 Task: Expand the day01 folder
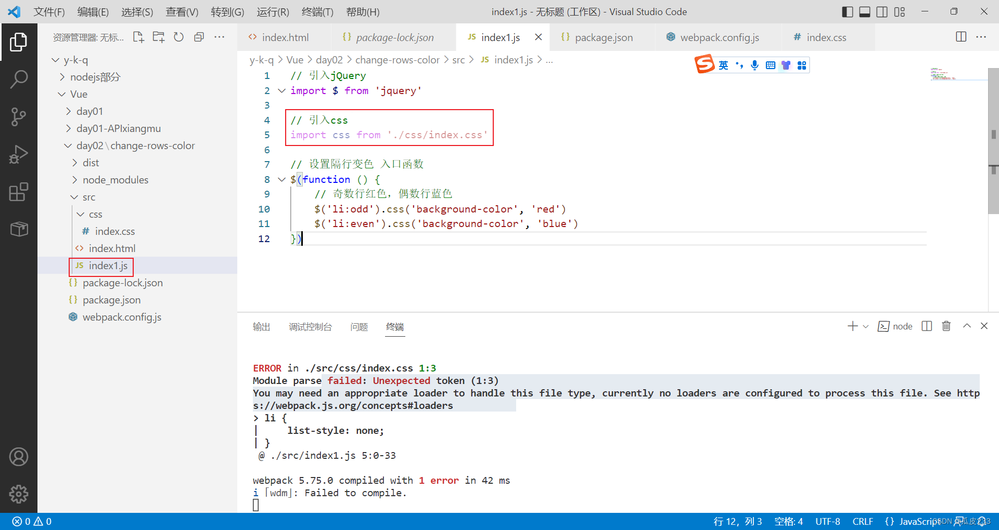[69, 111]
